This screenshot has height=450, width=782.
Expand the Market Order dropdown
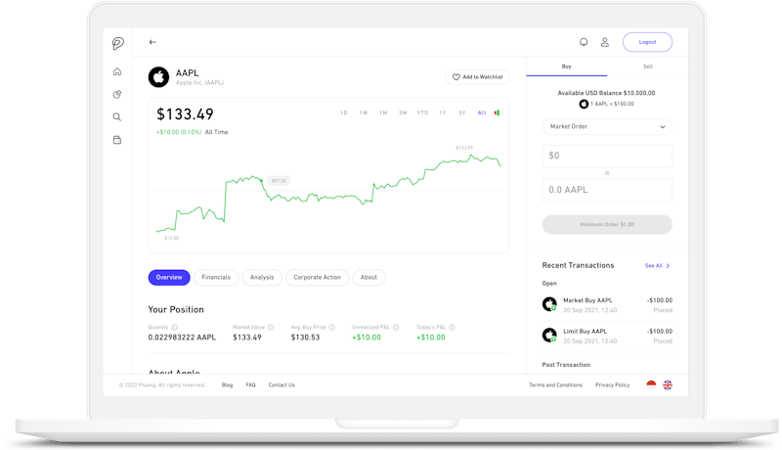coord(607,127)
